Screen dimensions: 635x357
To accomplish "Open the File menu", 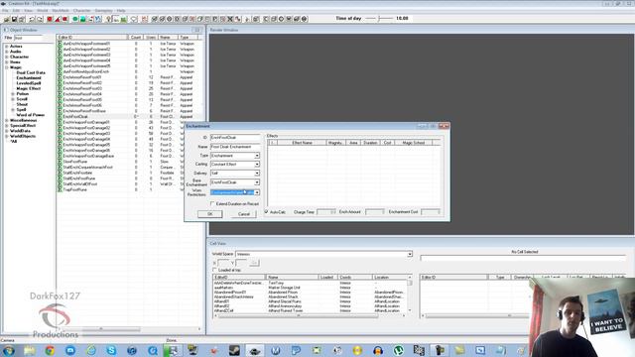I will tap(5, 11).
